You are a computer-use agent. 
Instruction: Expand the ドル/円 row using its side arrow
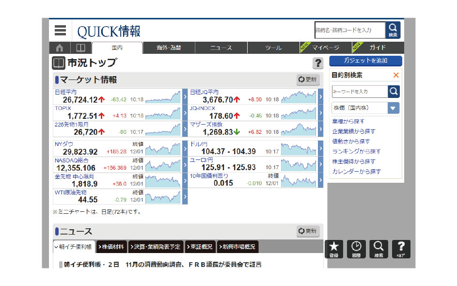point(320,149)
